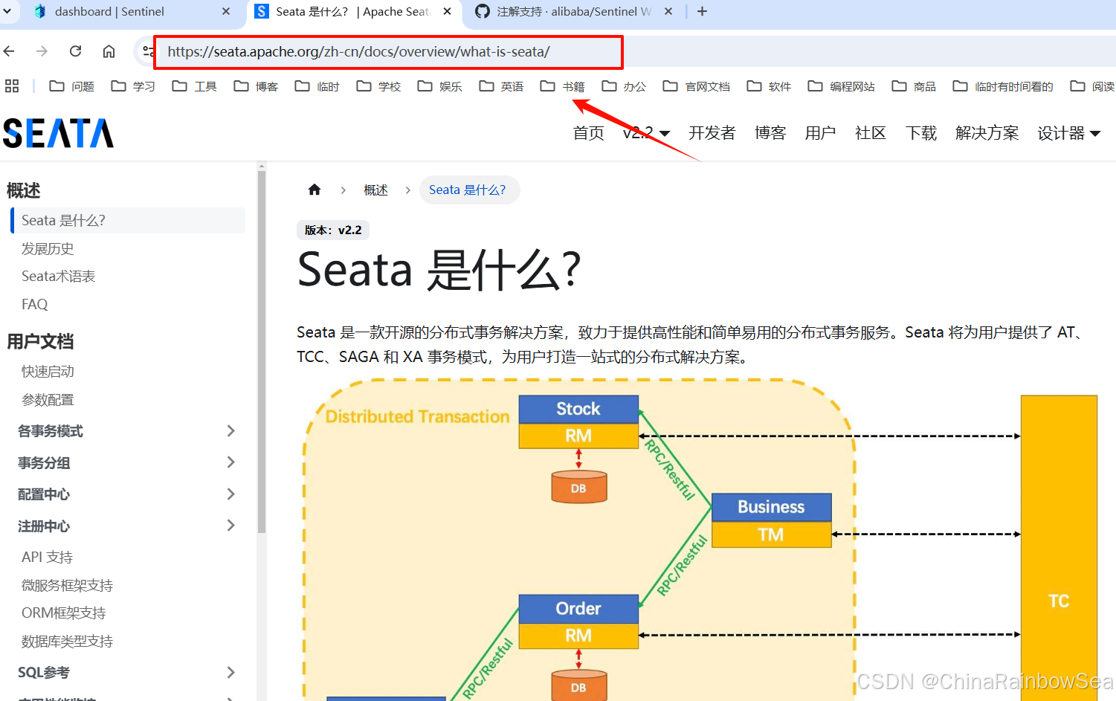
Task: Click the breadcrumb home icon
Action: pyautogui.click(x=314, y=190)
